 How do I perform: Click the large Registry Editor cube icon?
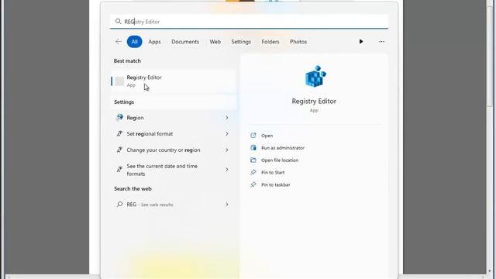tap(315, 76)
